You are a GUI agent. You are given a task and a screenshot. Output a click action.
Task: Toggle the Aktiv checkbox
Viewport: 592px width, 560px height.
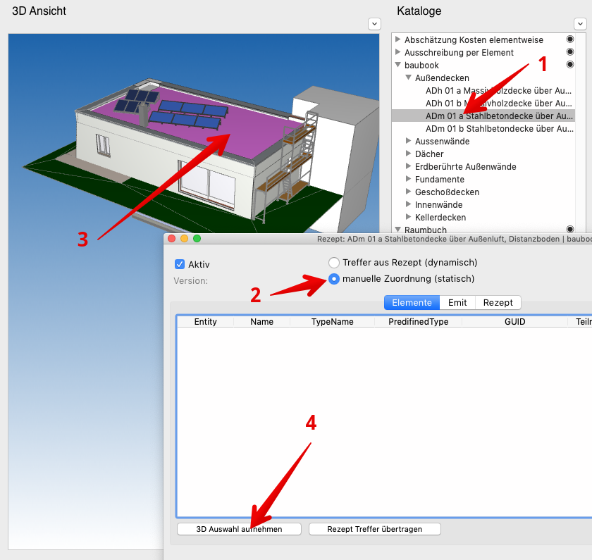[180, 265]
